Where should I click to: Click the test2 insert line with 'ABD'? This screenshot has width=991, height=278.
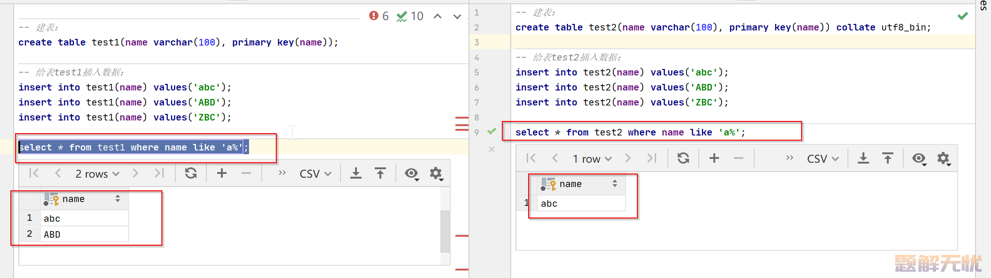click(622, 88)
